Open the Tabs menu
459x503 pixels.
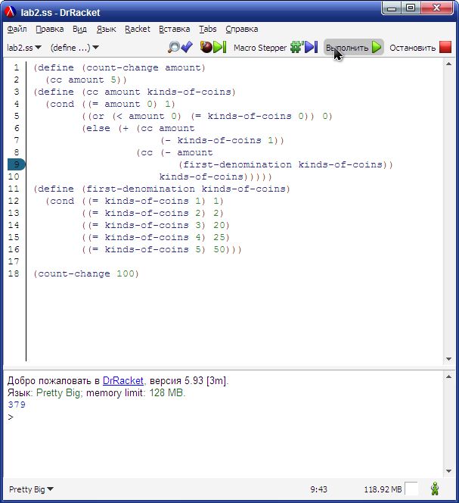pyautogui.click(x=207, y=29)
